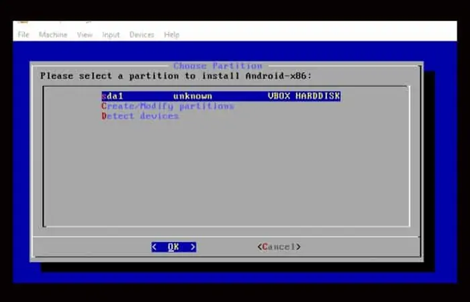The width and height of the screenshot is (470, 302).
Task: Open the Input menu
Action: [x=111, y=35]
